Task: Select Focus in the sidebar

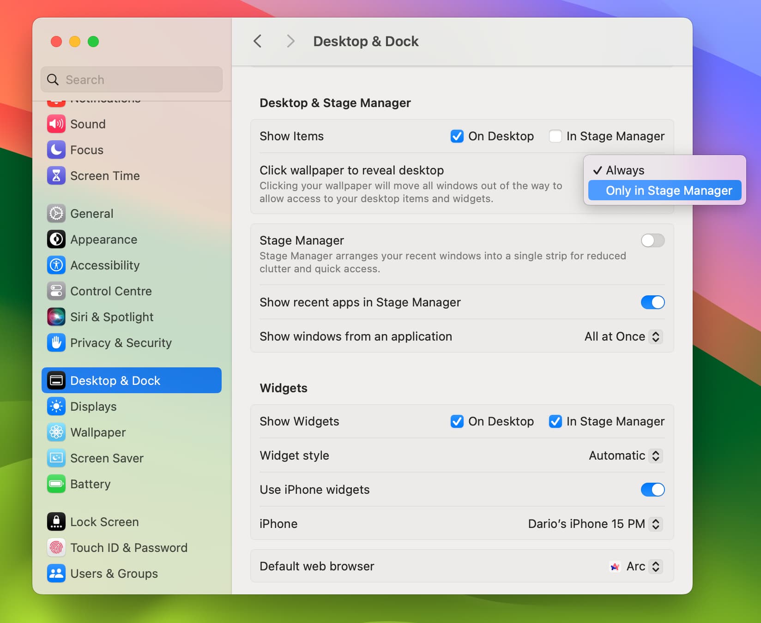Action: tap(132, 150)
